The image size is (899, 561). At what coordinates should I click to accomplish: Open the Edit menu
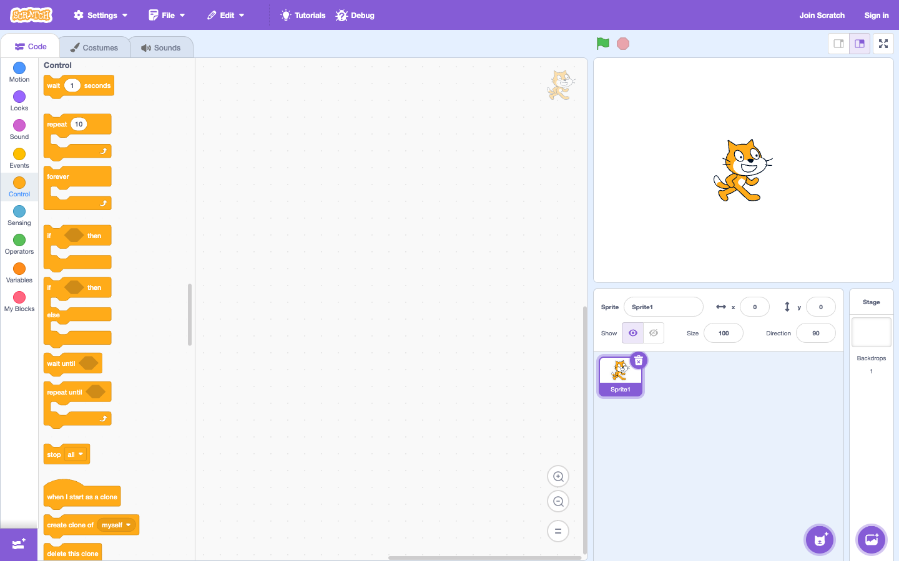[x=226, y=15]
